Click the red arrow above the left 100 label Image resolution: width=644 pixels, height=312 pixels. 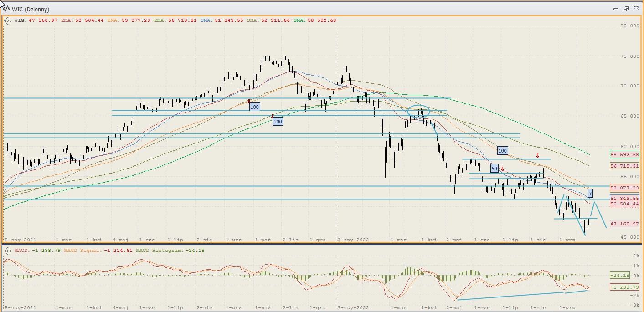point(249,101)
